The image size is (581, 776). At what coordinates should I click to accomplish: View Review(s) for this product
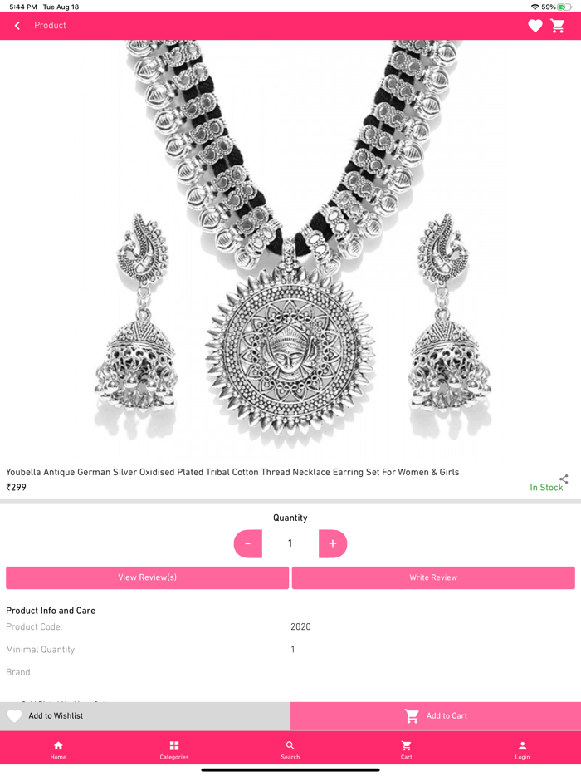click(148, 577)
